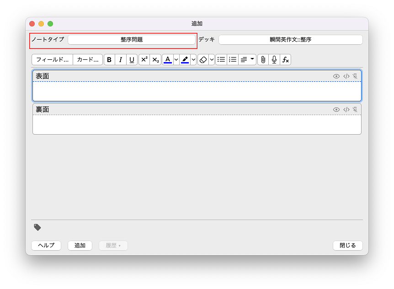The height and width of the screenshot is (289, 394).
Task: Toggle sticky pin for 裏面 field
Action: (355, 110)
